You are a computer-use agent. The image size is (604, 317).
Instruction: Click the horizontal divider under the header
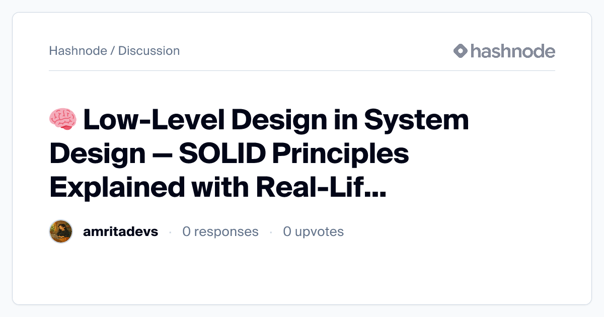302,71
